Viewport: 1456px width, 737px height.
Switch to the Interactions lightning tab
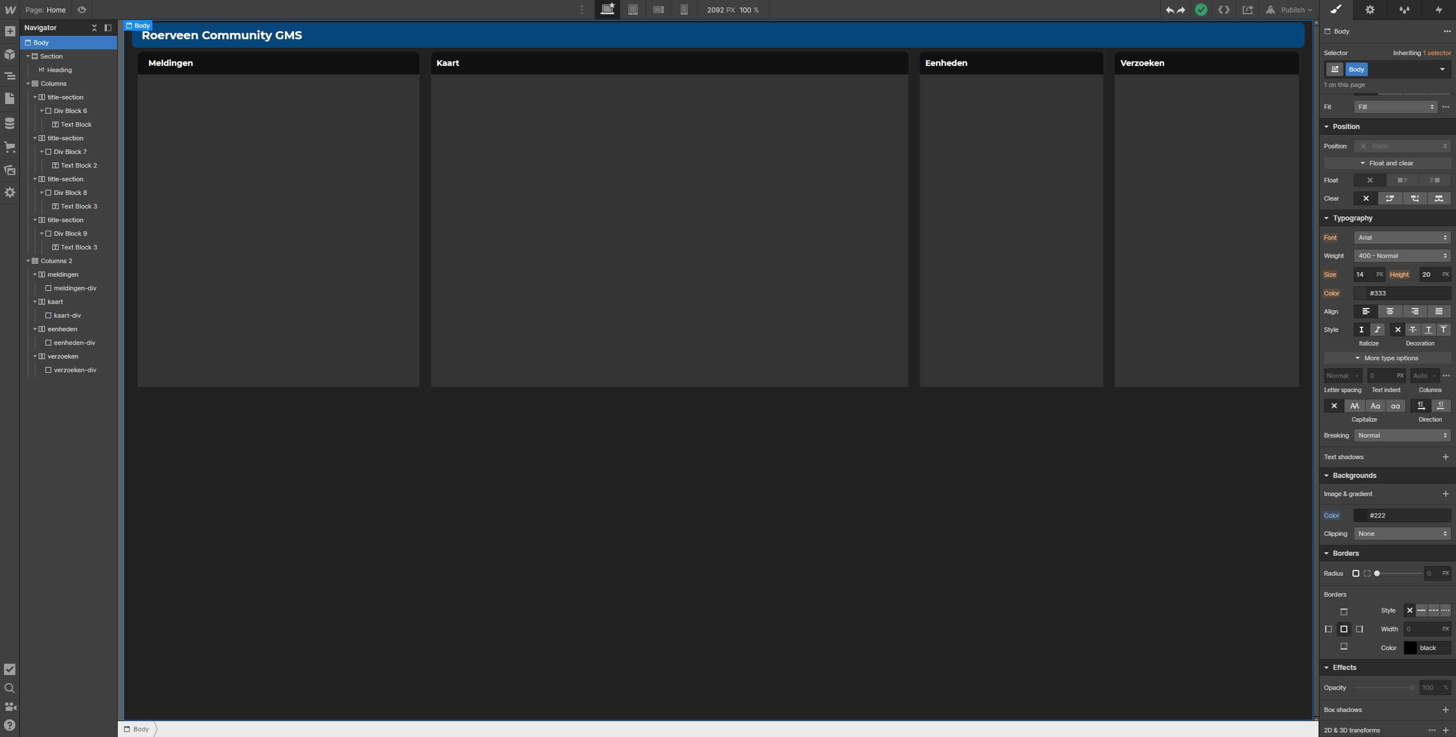point(1438,10)
